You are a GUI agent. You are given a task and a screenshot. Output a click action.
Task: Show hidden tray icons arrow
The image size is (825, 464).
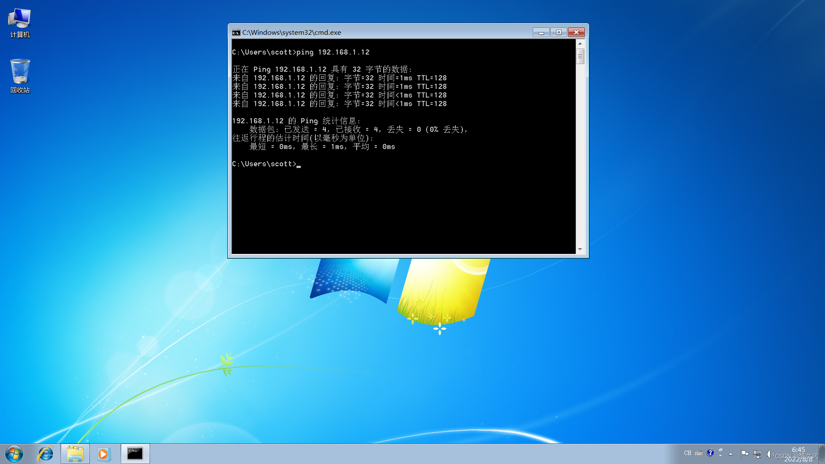[730, 454]
